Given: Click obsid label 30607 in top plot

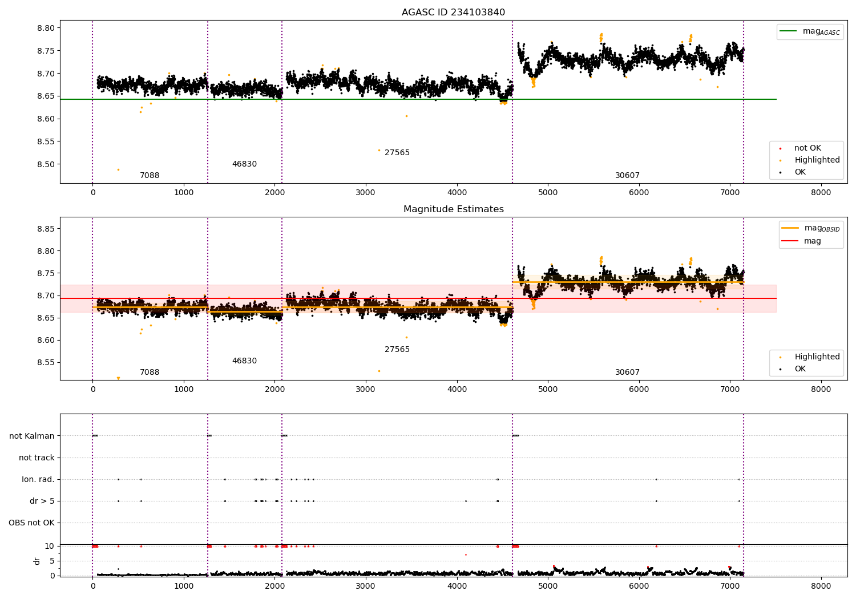Looking at the screenshot, I should point(627,176).
